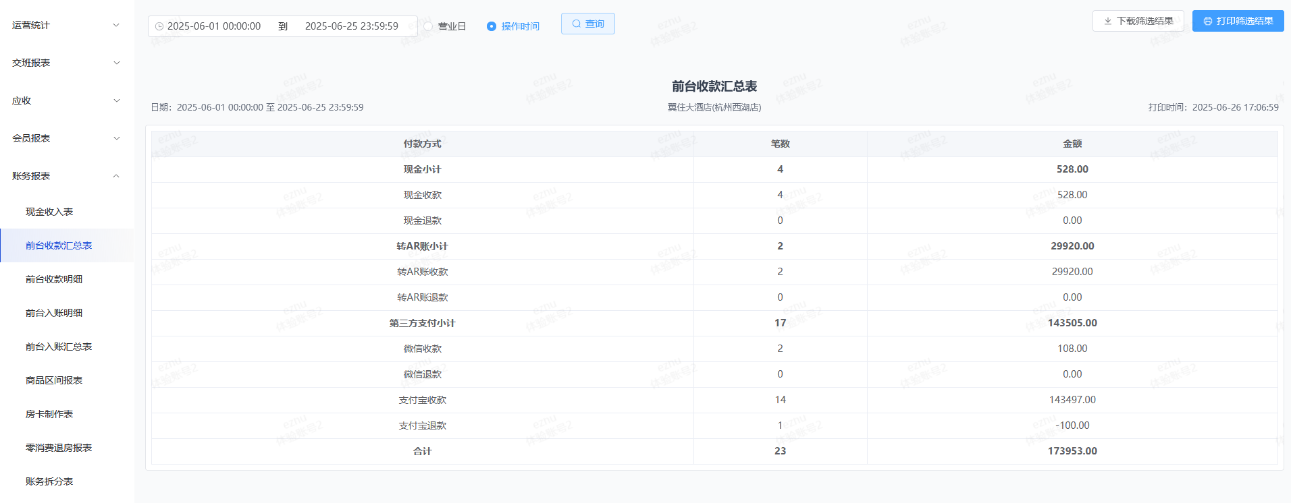Open the 交班报表 sidebar section

66,63
